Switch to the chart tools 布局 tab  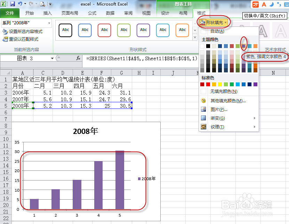point(183,13)
